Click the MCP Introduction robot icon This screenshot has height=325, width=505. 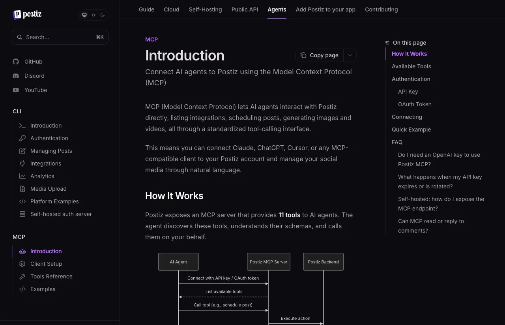pos(22,251)
